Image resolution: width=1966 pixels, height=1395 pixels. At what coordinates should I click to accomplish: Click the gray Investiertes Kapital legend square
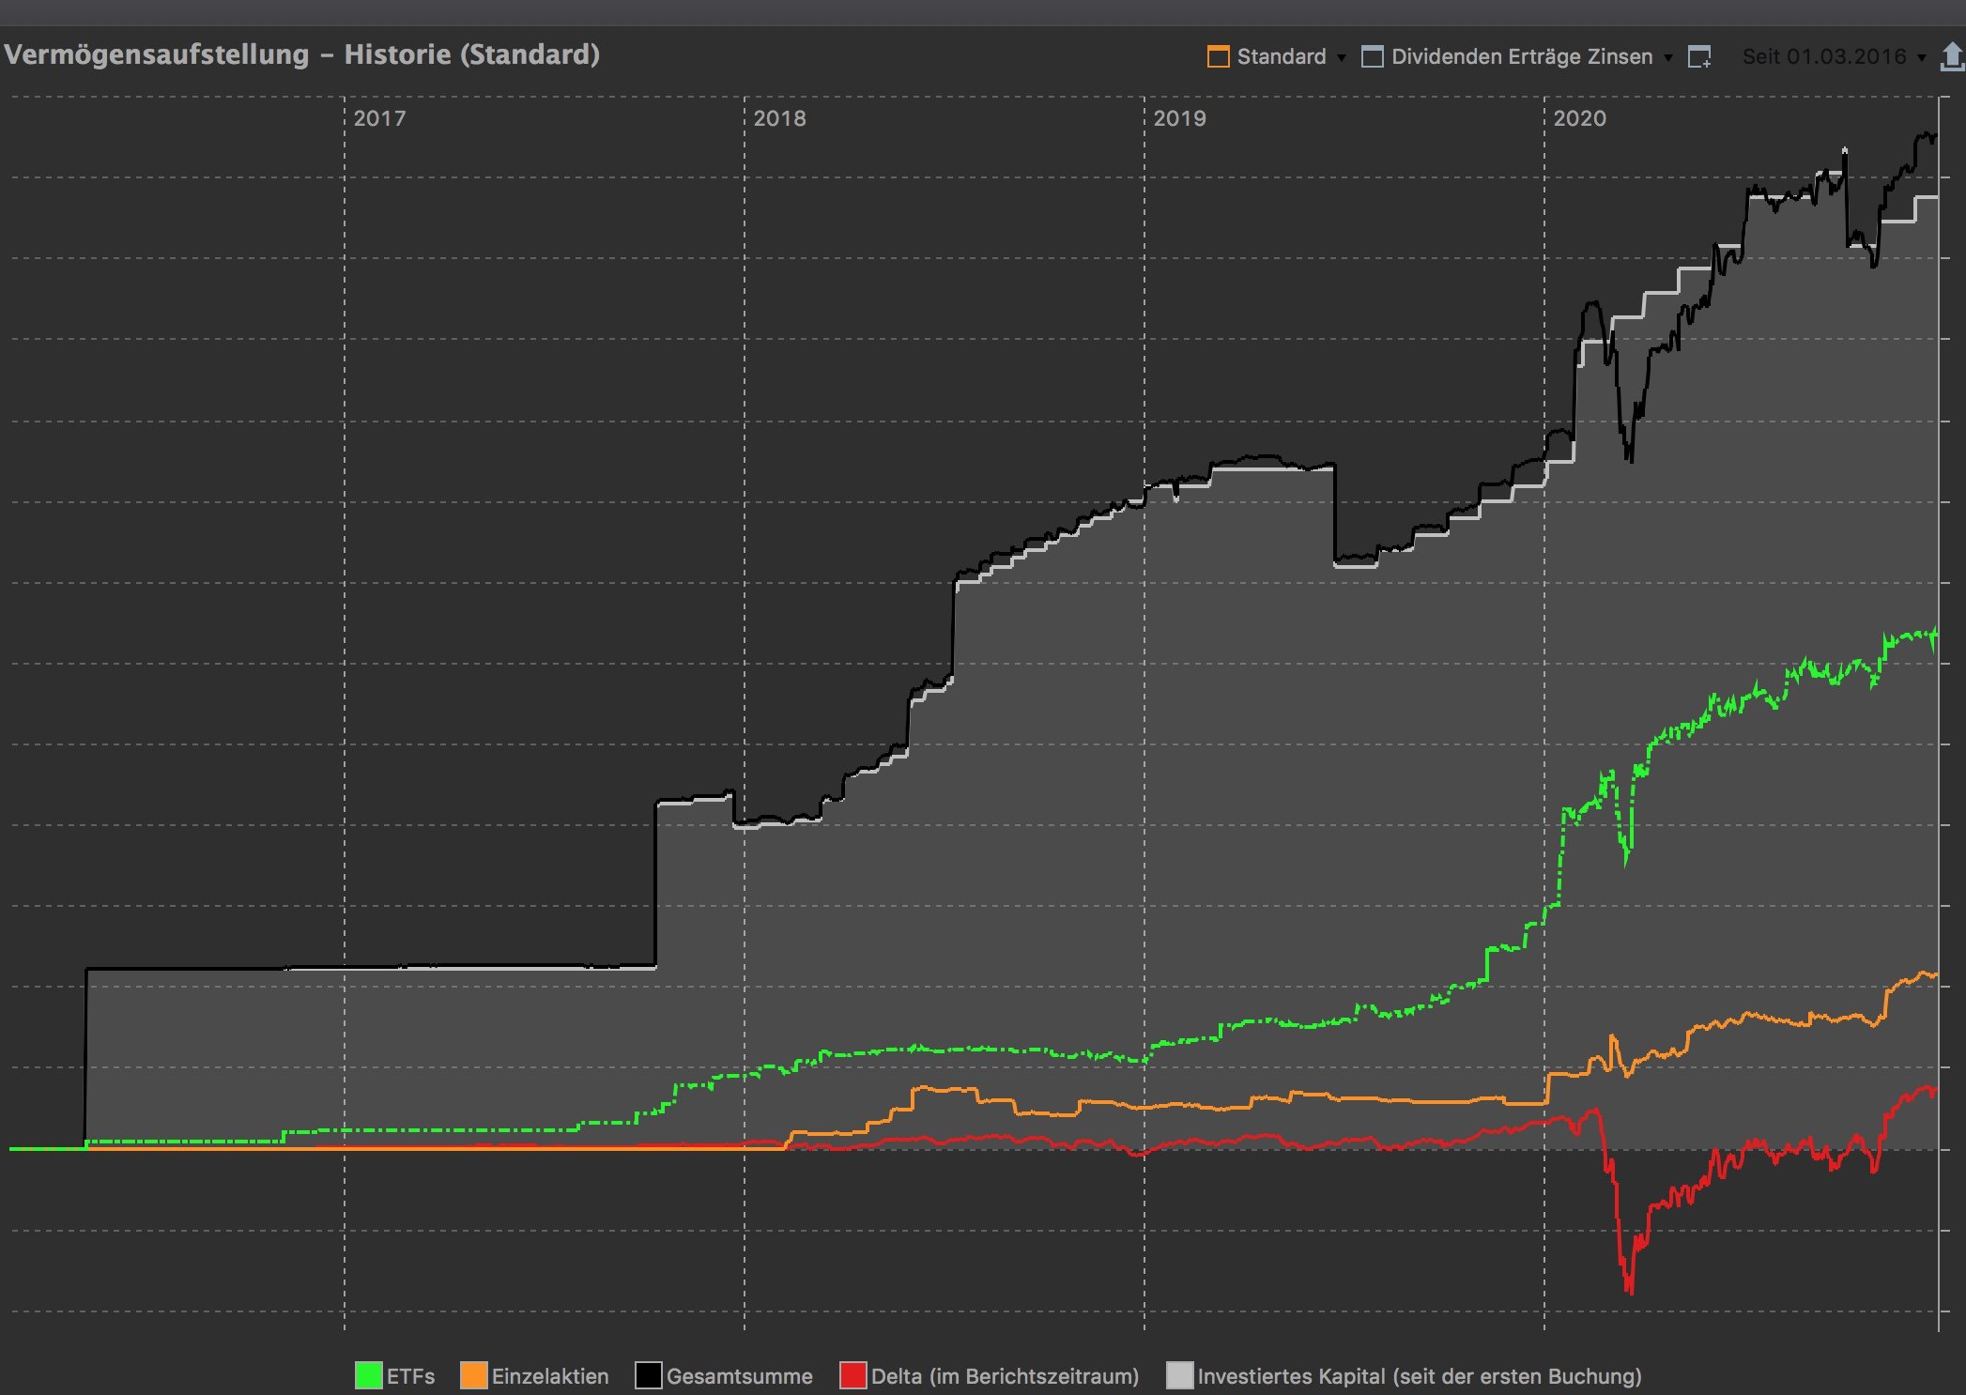pos(1178,1375)
